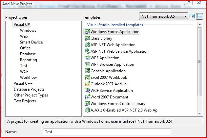This screenshot has width=207, height=138.
Task: Select Reporting project type
Action: (29, 60)
